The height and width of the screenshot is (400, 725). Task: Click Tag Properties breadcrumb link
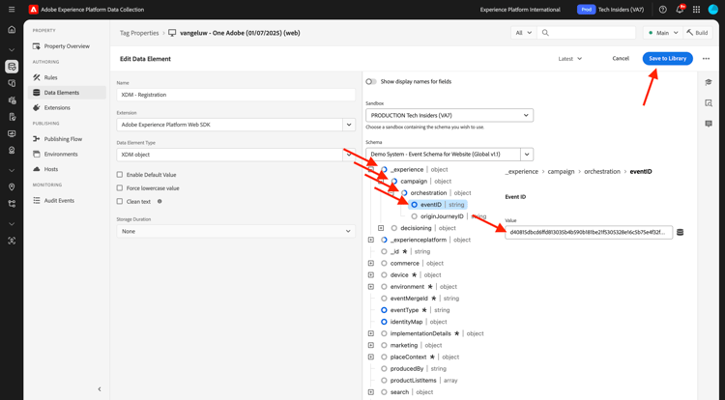(139, 33)
